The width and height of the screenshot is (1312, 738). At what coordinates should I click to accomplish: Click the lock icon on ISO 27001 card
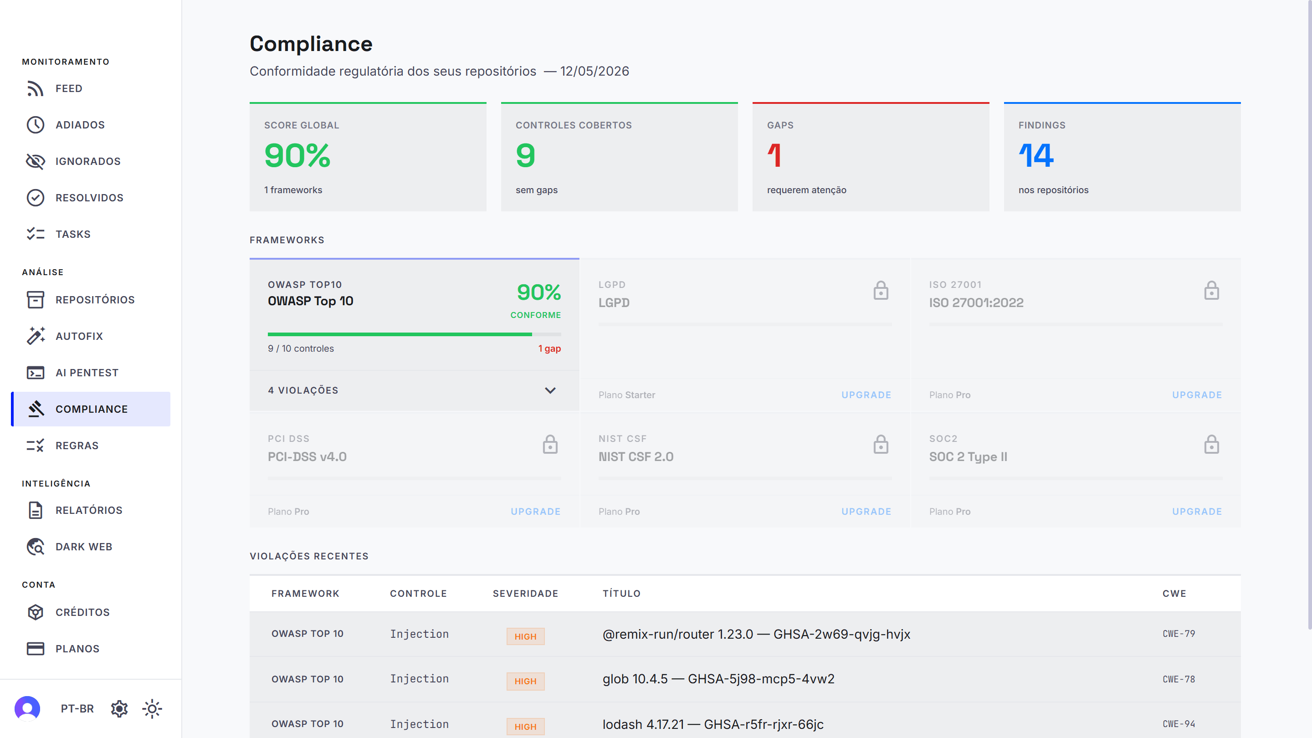(1211, 291)
